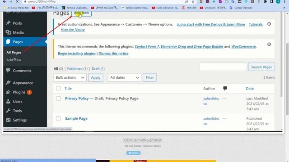Select Settings in the admin menu
Image resolution: width=289 pixels, height=162 pixels.
tap(20, 120)
